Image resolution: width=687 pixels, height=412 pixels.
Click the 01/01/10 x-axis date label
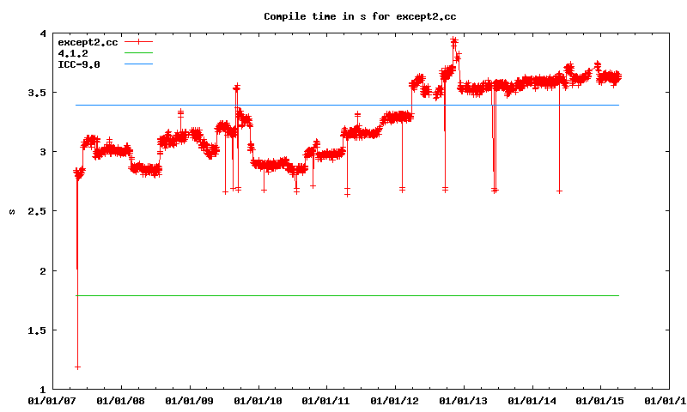(x=258, y=400)
